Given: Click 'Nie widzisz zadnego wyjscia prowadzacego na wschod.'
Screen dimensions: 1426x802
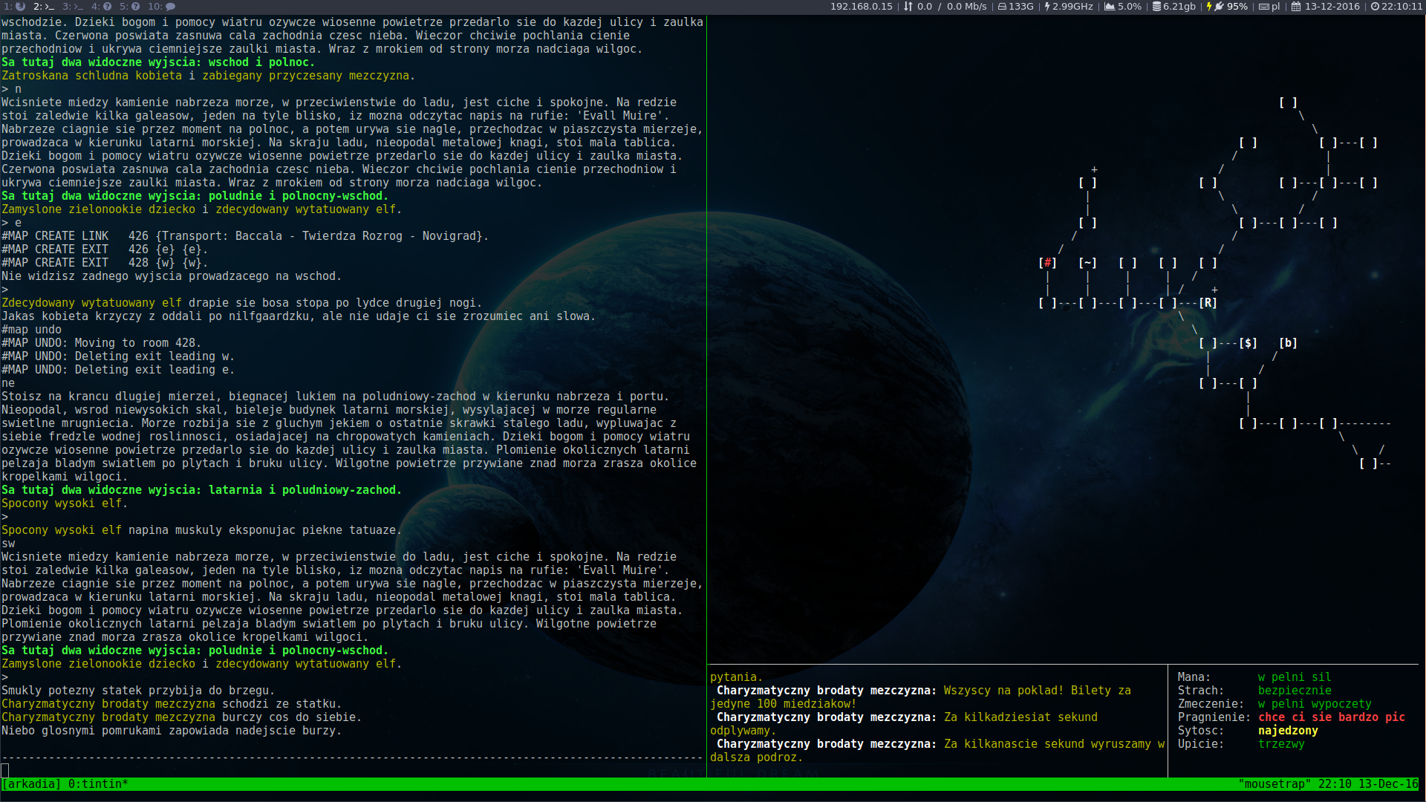Looking at the screenshot, I should [x=172, y=276].
